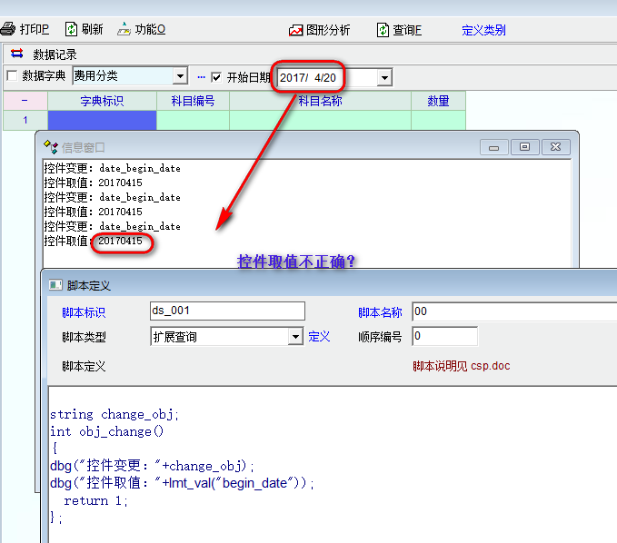The height and width of the screenshot is (543, 617).
Task: Click the 打印 (Print) printer icon
Action: [x=7, y=30]
